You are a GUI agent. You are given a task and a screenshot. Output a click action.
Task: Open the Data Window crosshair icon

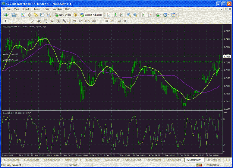point(29,15)
